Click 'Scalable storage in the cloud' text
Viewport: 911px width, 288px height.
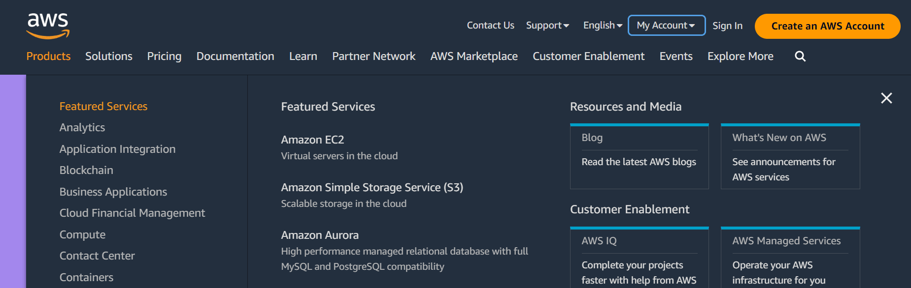pos(344,204)
